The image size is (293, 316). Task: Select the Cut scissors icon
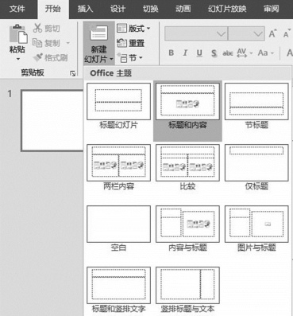37,28
